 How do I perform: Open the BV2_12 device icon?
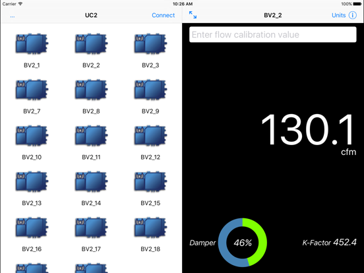coord(150,136)
